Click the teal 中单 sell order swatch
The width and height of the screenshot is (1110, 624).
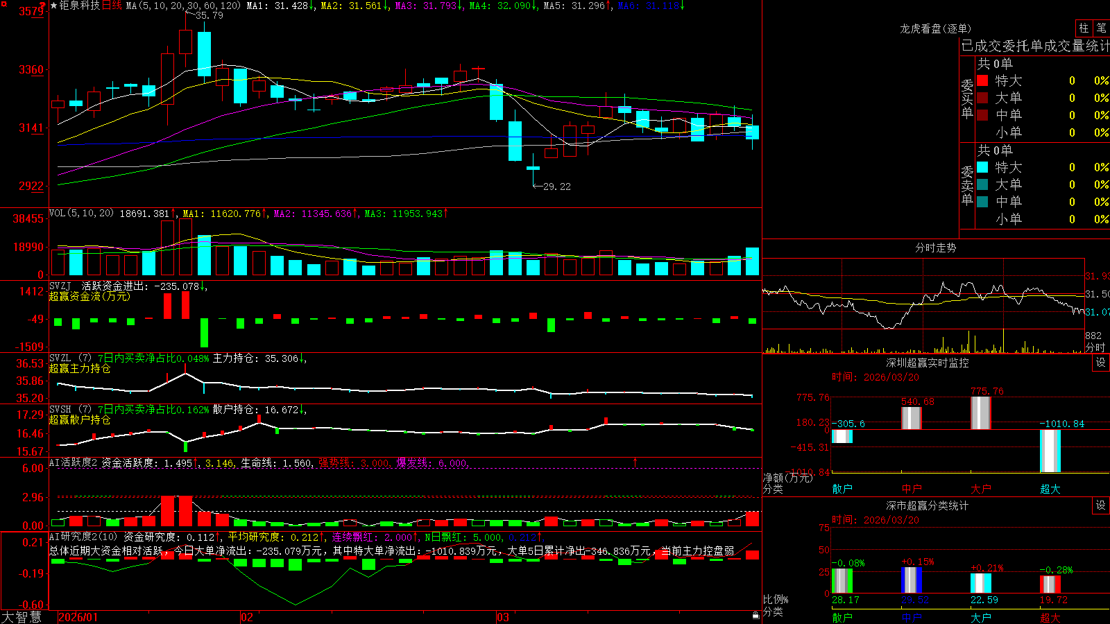(x=982, y=202)
